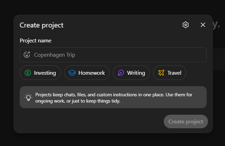Click the blue graduation cap icon
The width and height of the screenshot is (225, 146).
point(72,73)
